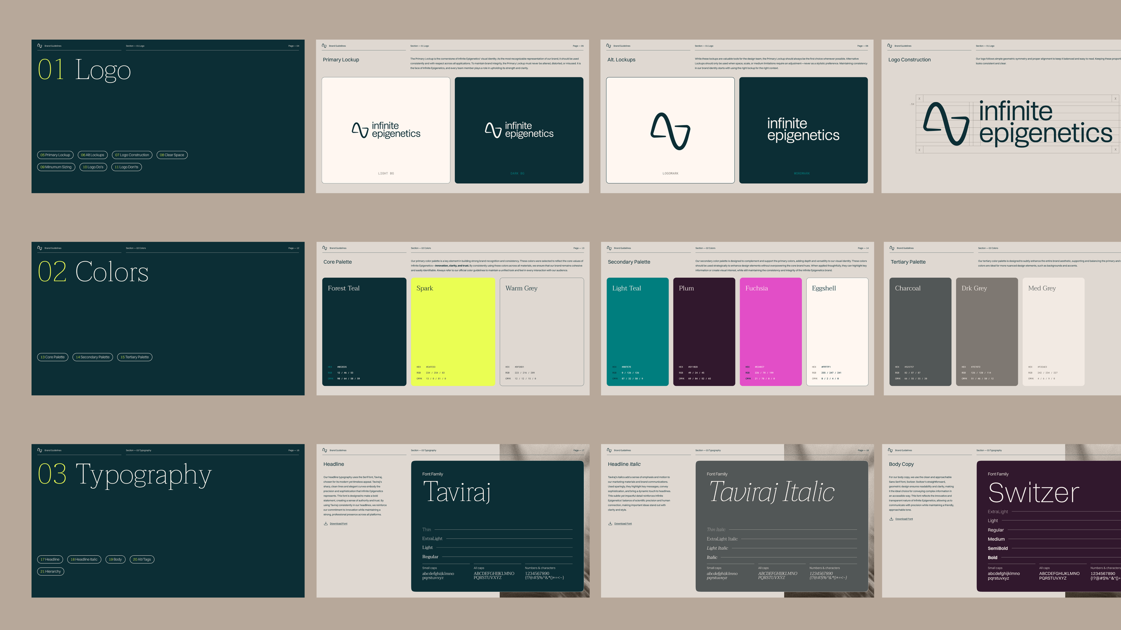Viewport: 1121px width, 630px height.
Task: Pick the Fuchsia color swatch
Action: (x=770, y=332)
